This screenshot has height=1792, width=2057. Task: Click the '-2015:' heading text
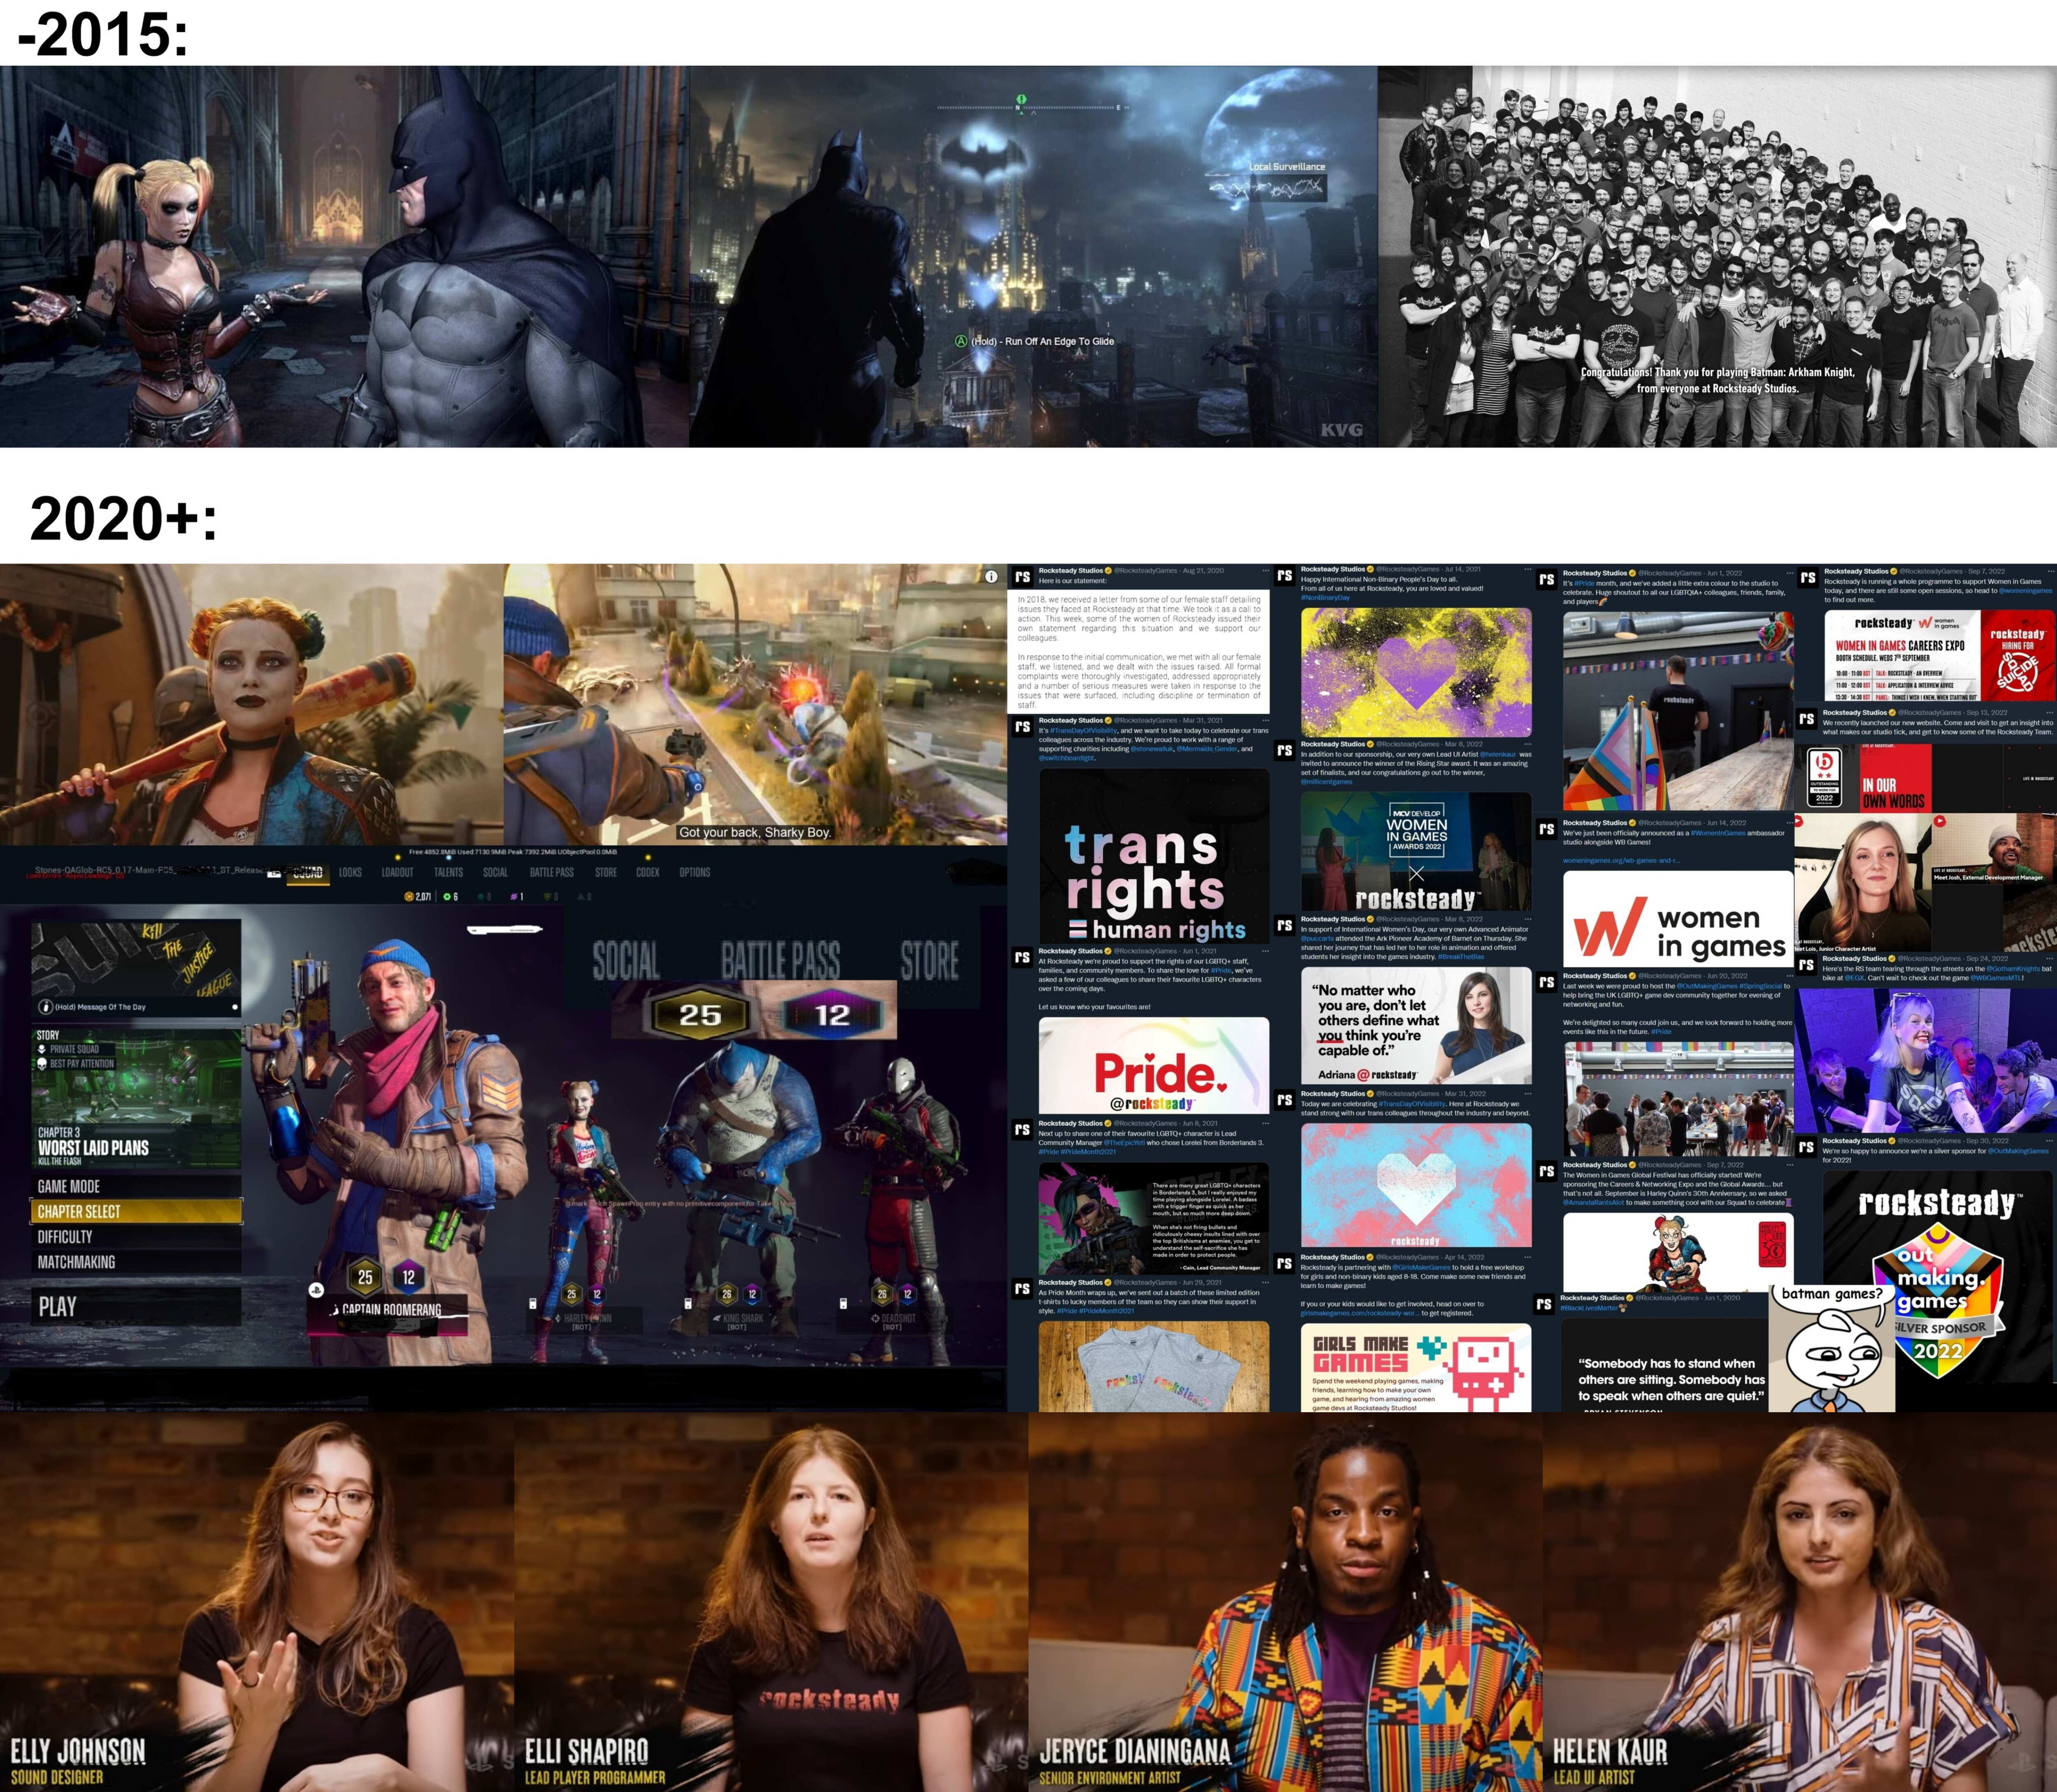tap(103, 34)
